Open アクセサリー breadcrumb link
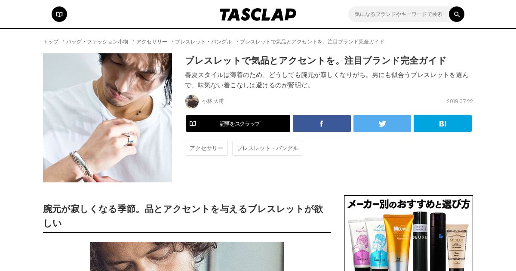 152,42
